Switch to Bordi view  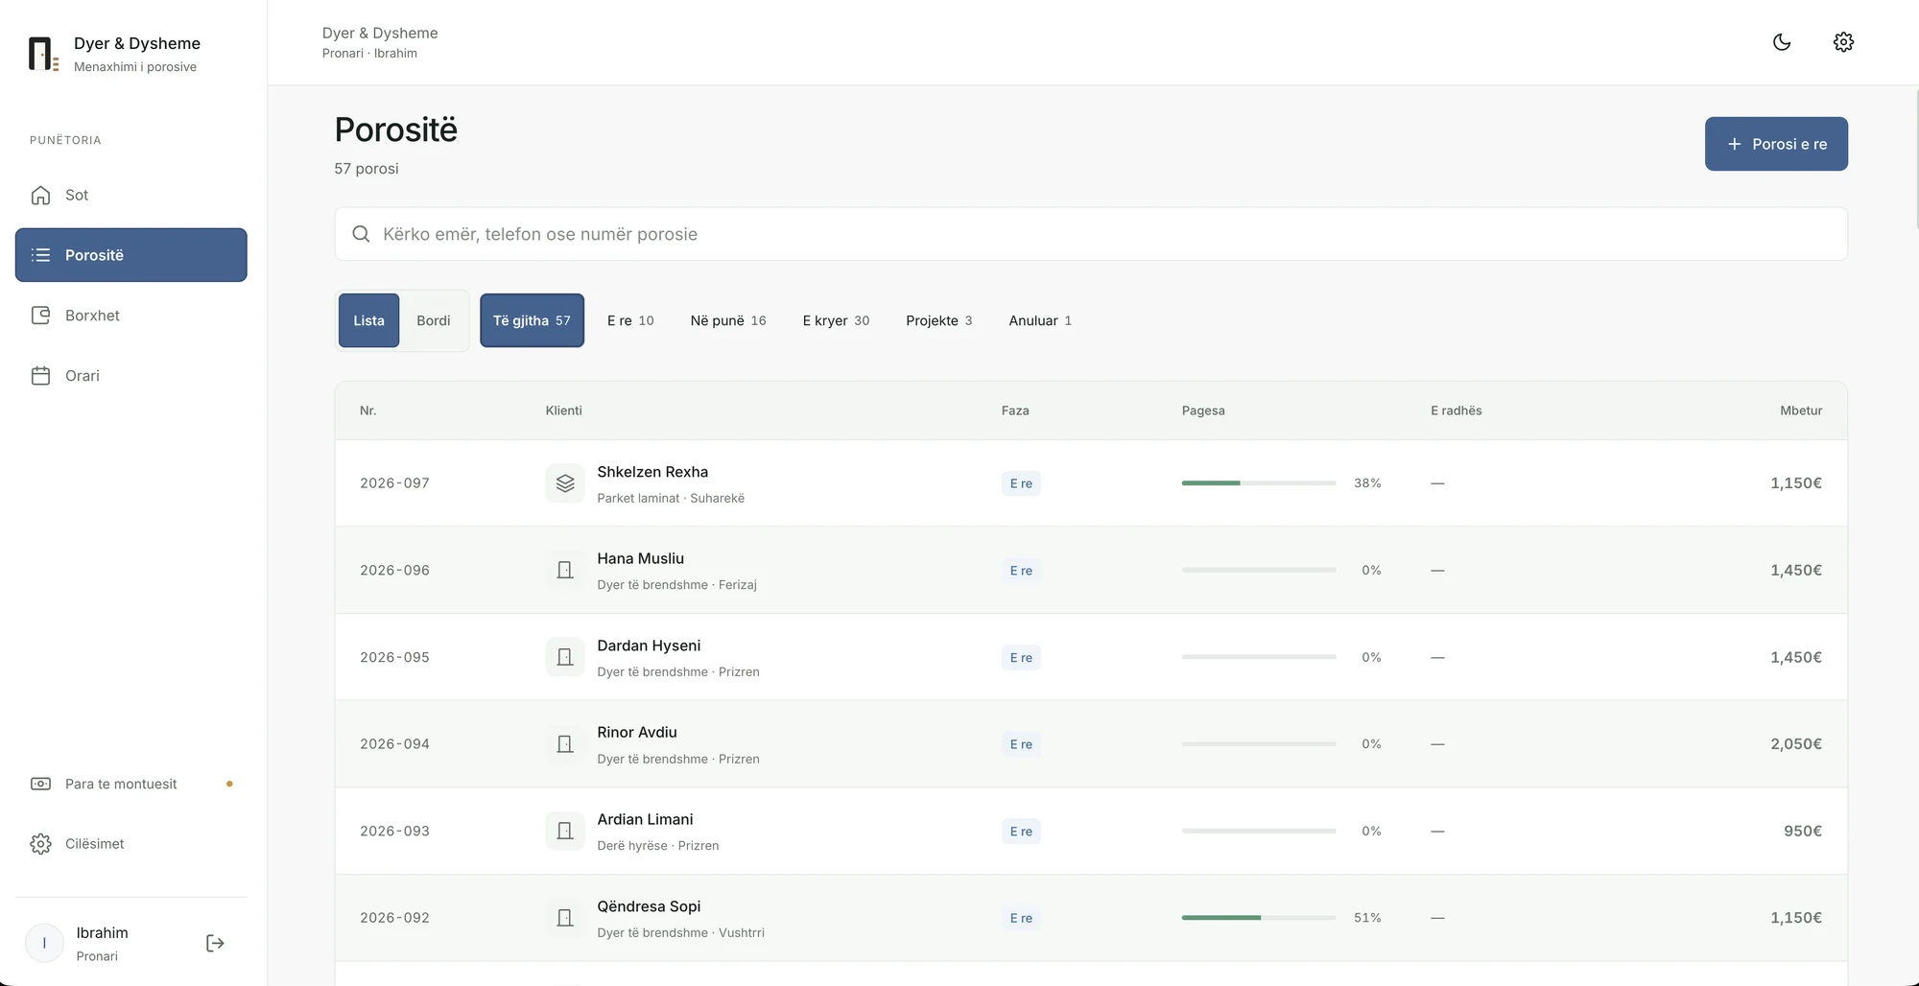tap(434, 320)
